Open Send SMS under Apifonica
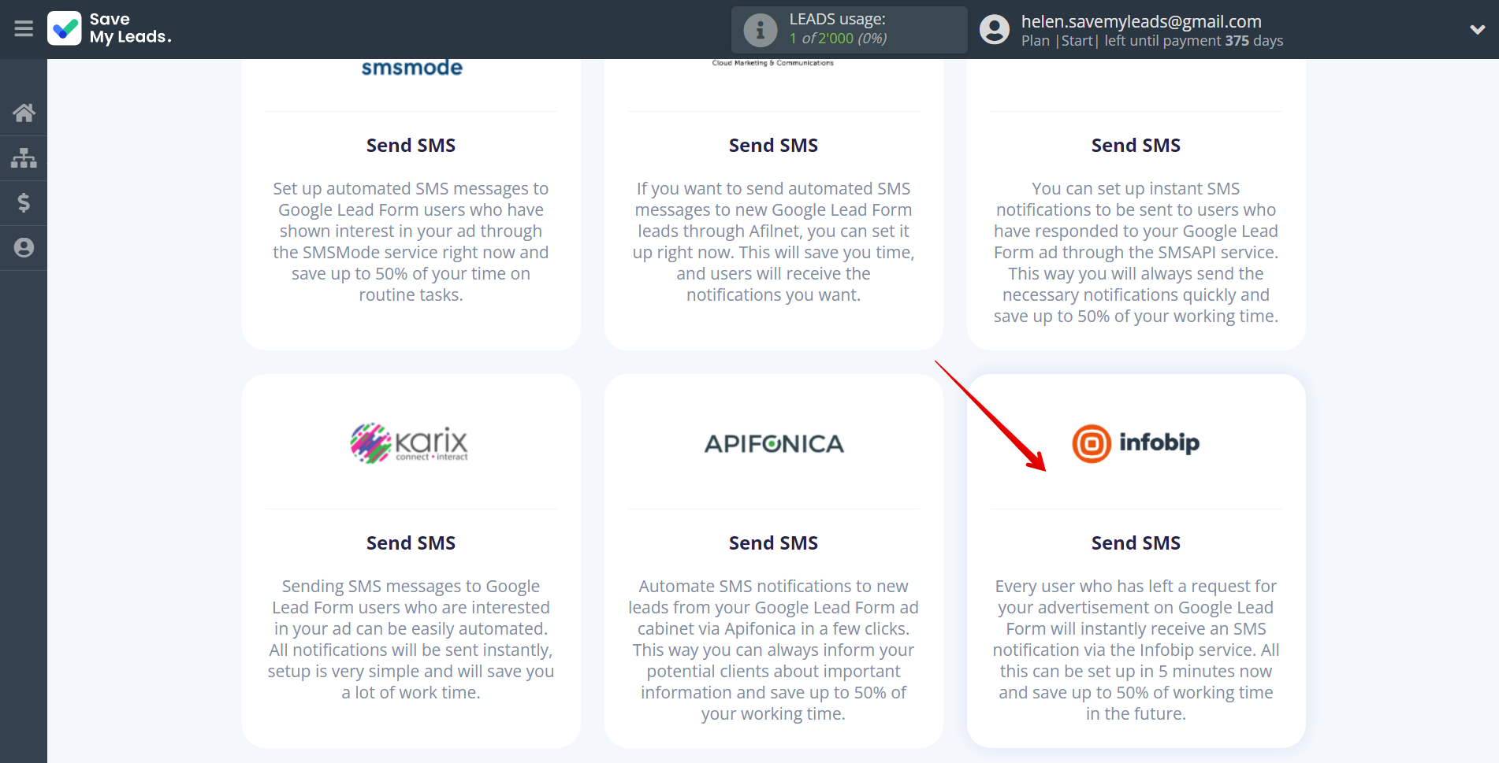Viewport: 1499px width, 763px height. 773,543
